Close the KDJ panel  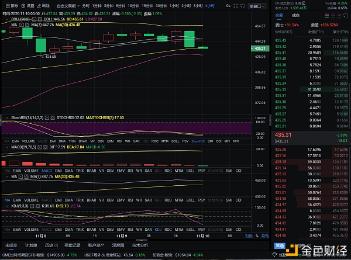[37, 206]
